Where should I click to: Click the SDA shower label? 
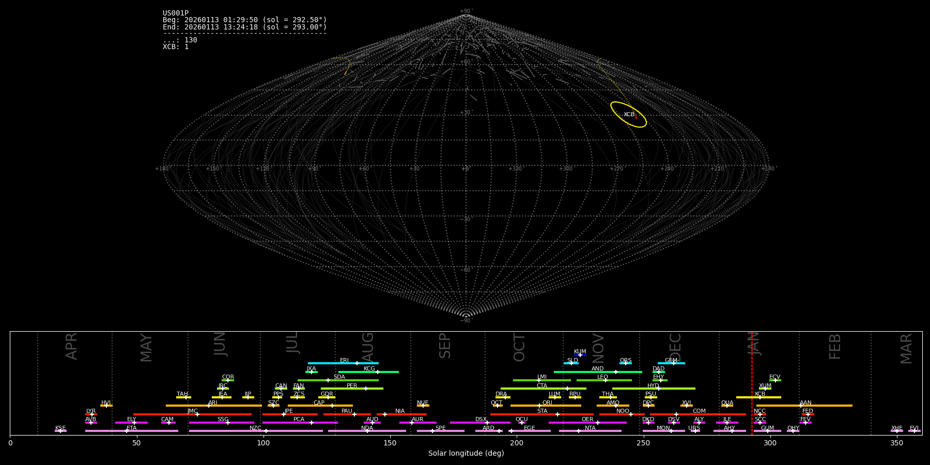pos(339,377)
